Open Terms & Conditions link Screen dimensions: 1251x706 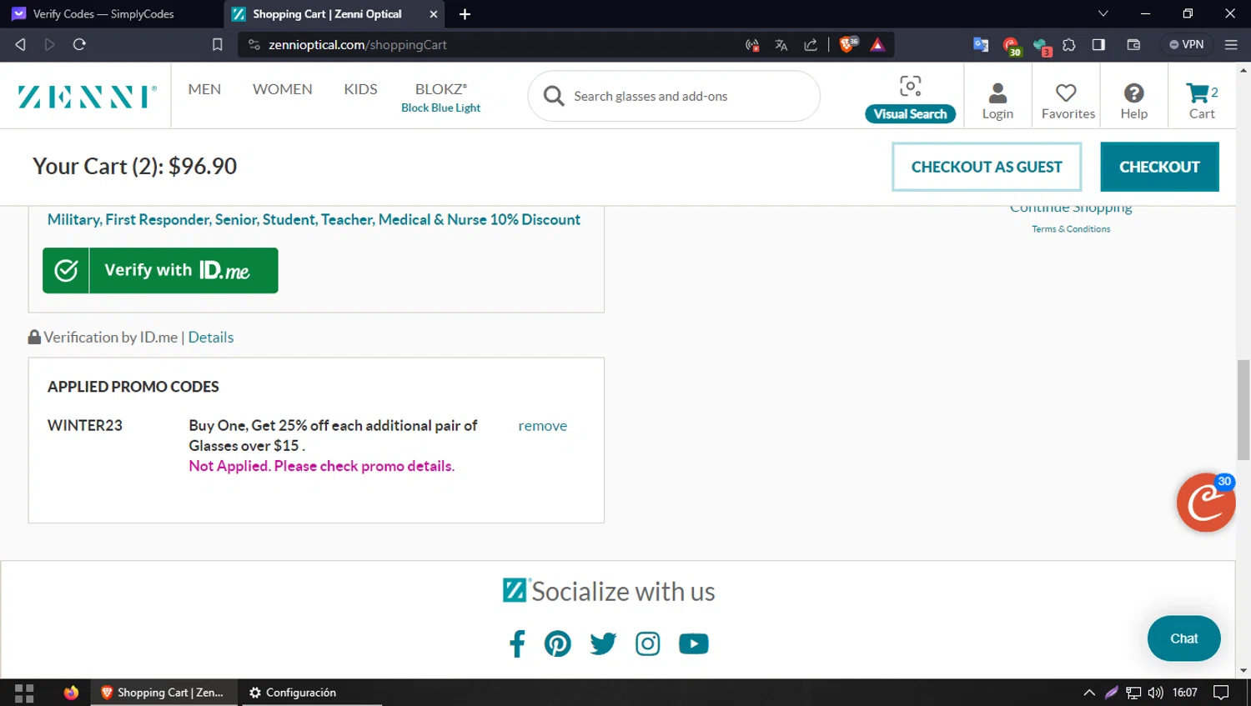tap(1071, 229)
